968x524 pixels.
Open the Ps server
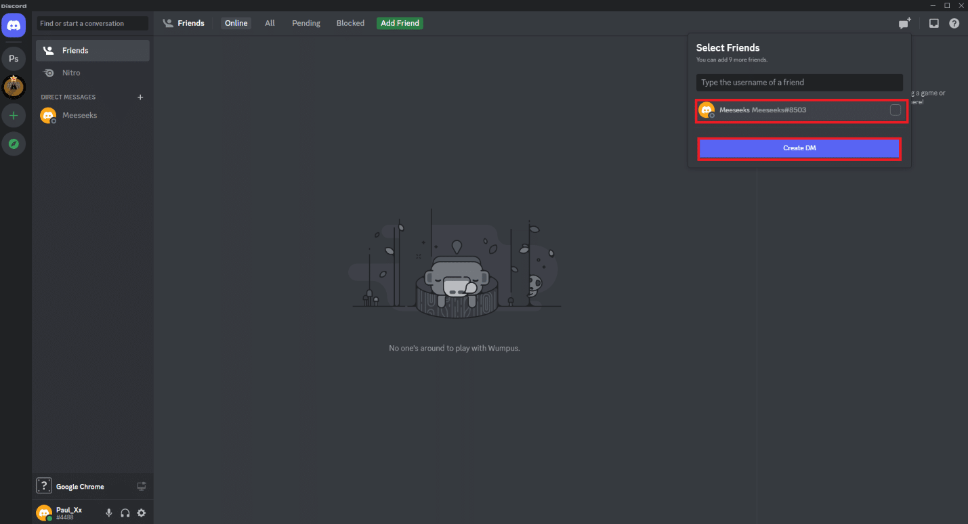click(x=14, y=59)
